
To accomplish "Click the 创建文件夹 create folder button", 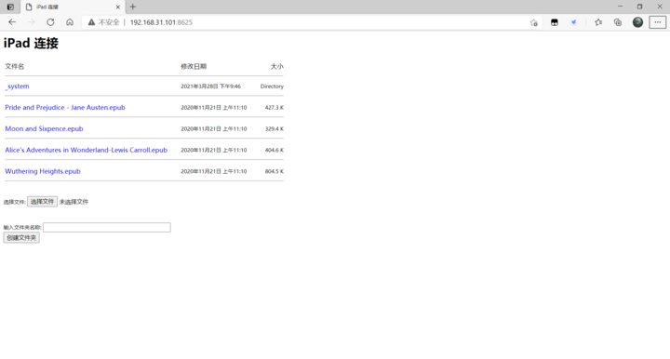I will click(21, 238).
